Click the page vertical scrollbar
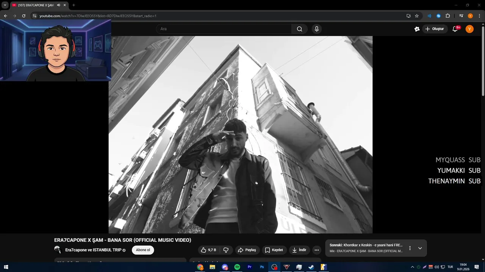Screen dimensions: 485x272 pos(483,61)
